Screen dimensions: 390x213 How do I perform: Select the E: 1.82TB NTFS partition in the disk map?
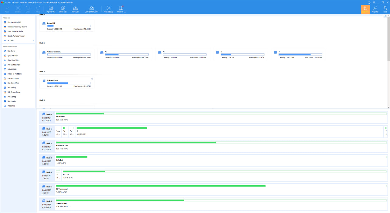[229, 131]
